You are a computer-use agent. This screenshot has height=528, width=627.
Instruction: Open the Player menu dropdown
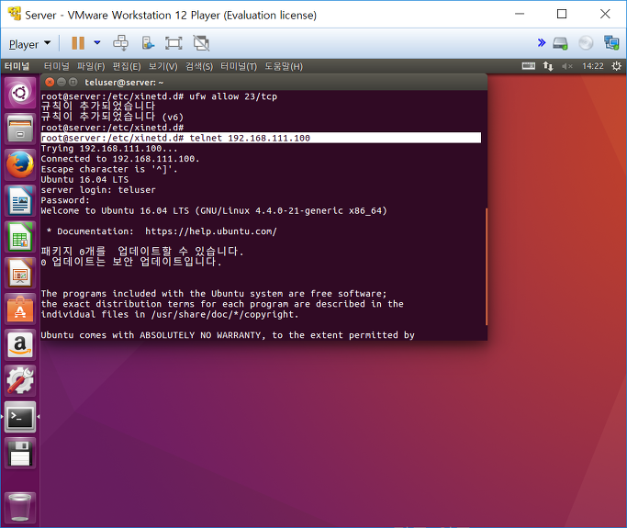[29, 44]
